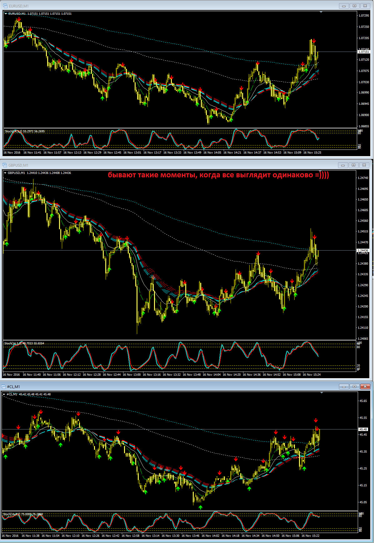Screen dimensions: 374x543
Task: Click the Stoch(14,3,3) label in EURUSD window
Action: click(x=13, y=131)
